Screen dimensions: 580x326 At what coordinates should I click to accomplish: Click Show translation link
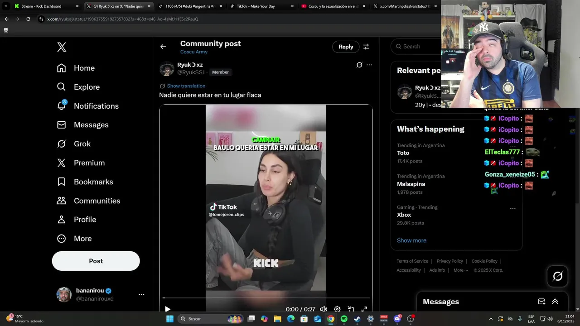click(x=186, y=86)
